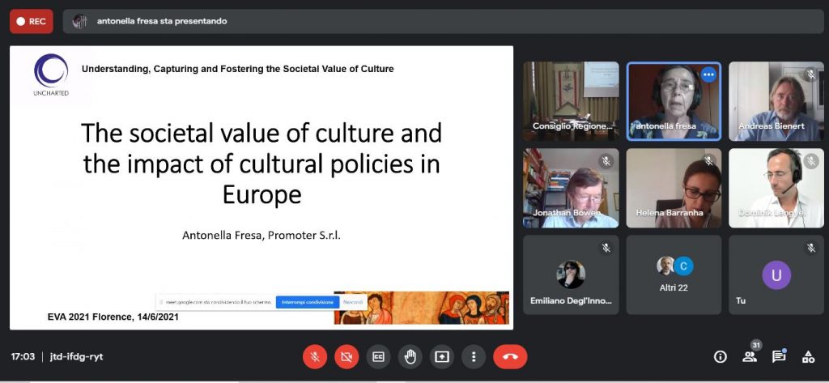
Task: Open options on antonella fresa's tile
Action: (708, 74)
